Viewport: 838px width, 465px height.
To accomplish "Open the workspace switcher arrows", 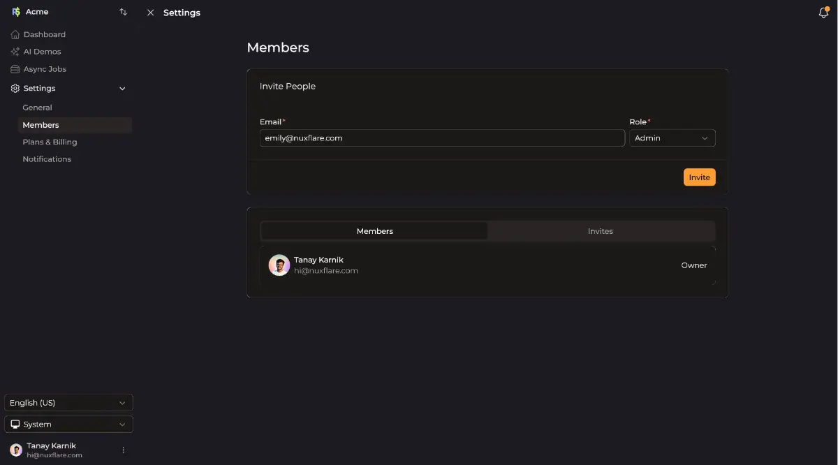I will [x=124, y=12].
